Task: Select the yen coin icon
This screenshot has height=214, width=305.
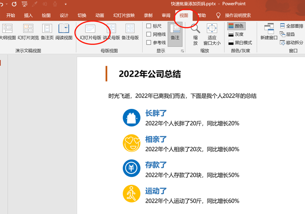Action: click(x=132, y=168)
